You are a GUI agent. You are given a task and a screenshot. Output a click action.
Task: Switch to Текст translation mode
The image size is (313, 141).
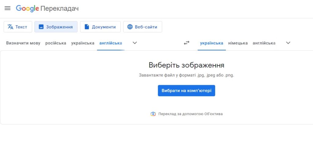click(x=18, y=27)
